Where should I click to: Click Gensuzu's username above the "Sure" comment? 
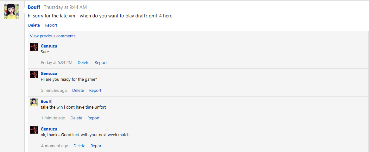(49, 46)
